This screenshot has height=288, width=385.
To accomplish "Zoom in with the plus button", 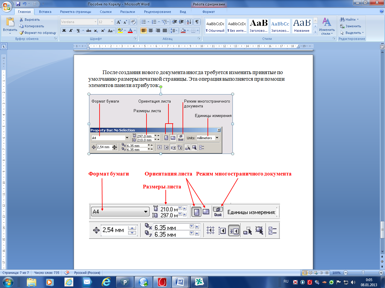I will (381, 273).
